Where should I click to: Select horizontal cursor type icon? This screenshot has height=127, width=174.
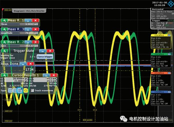click(10, 90)
